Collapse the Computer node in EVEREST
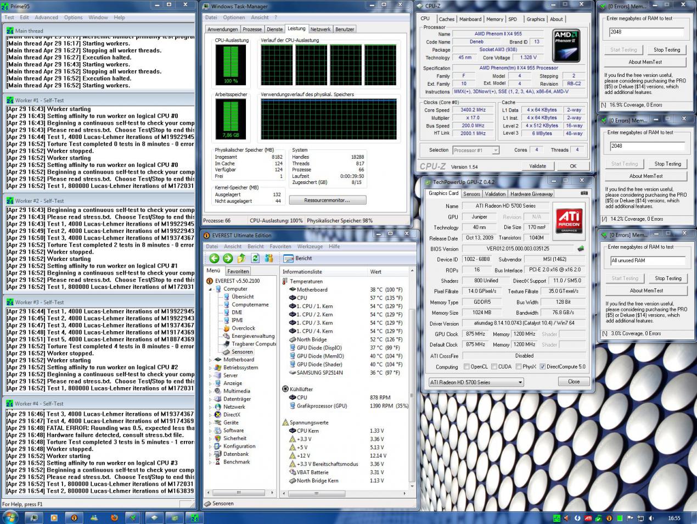697x524 pixels. pos(210,289)
